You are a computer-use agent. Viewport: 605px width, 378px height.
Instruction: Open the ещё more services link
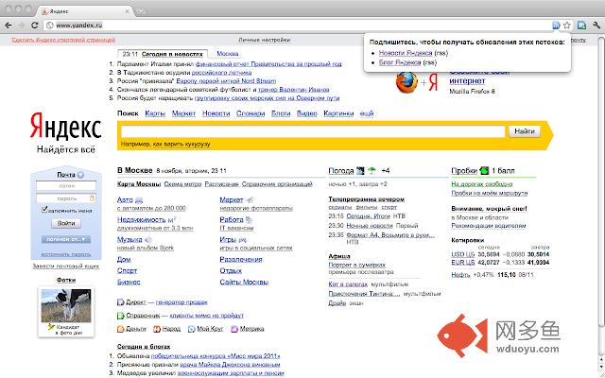click(367, 113)
